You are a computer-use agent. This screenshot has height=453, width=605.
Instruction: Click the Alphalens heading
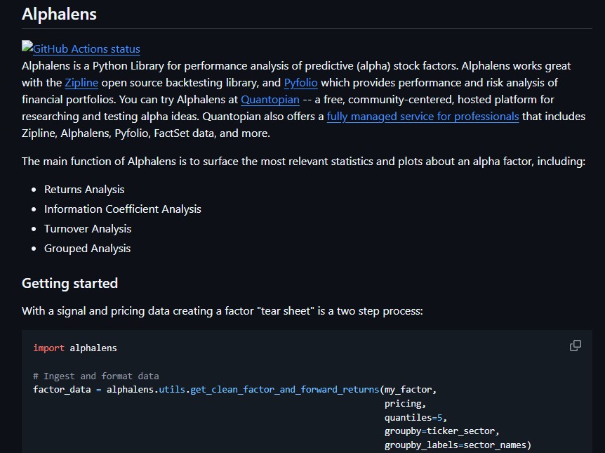59,14
